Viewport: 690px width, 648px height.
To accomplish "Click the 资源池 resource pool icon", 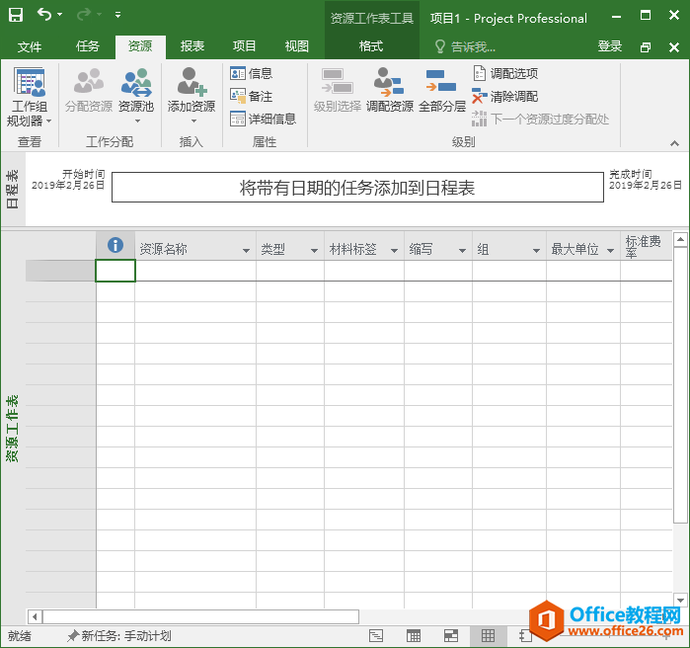I will 135,84.
